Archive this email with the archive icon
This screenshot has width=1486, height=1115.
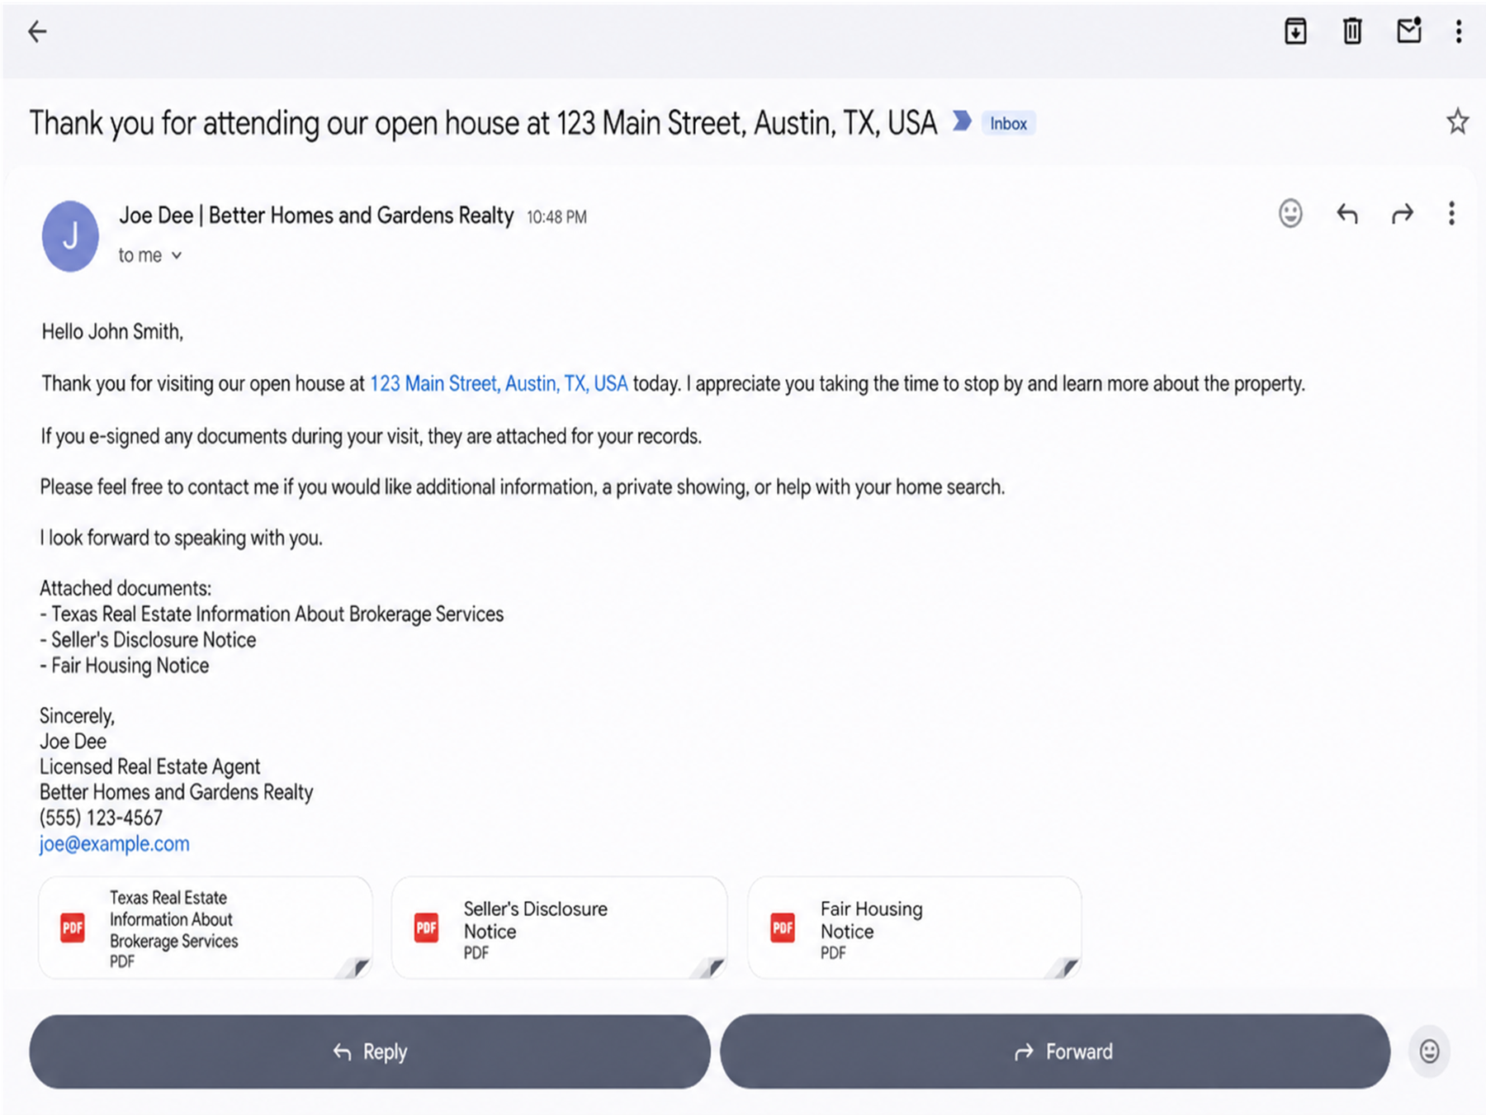(1295, 31)
